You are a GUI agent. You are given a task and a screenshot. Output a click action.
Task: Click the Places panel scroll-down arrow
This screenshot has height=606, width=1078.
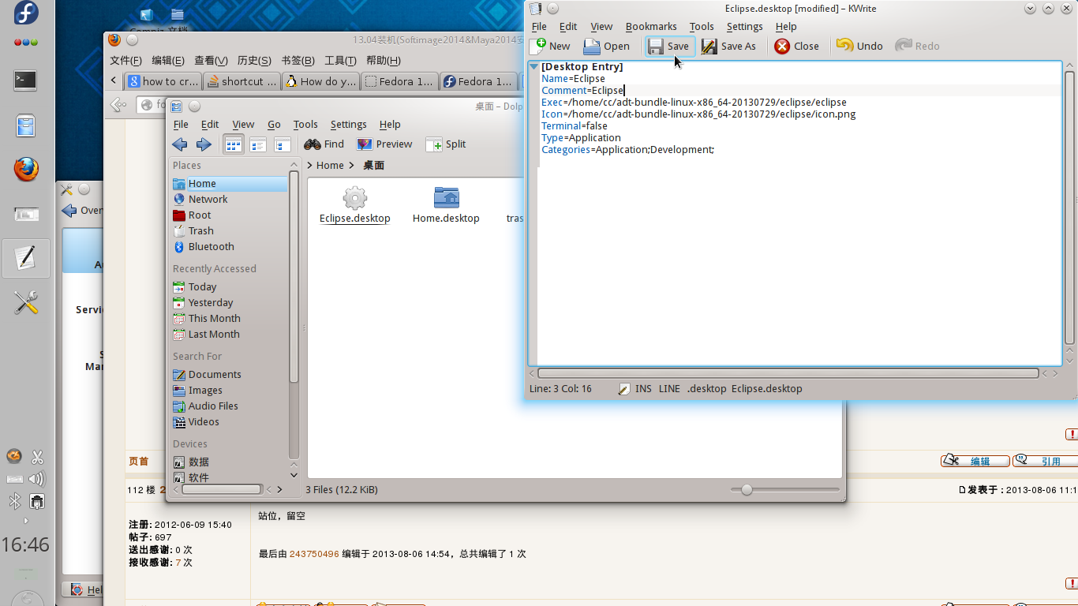tap(294, 475)
